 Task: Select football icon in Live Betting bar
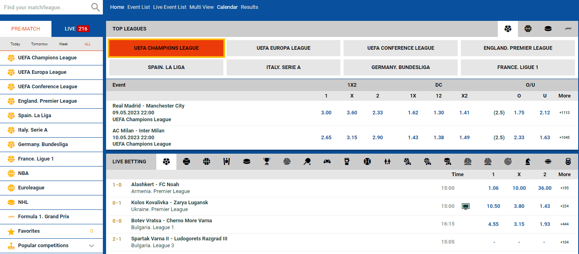166,161
